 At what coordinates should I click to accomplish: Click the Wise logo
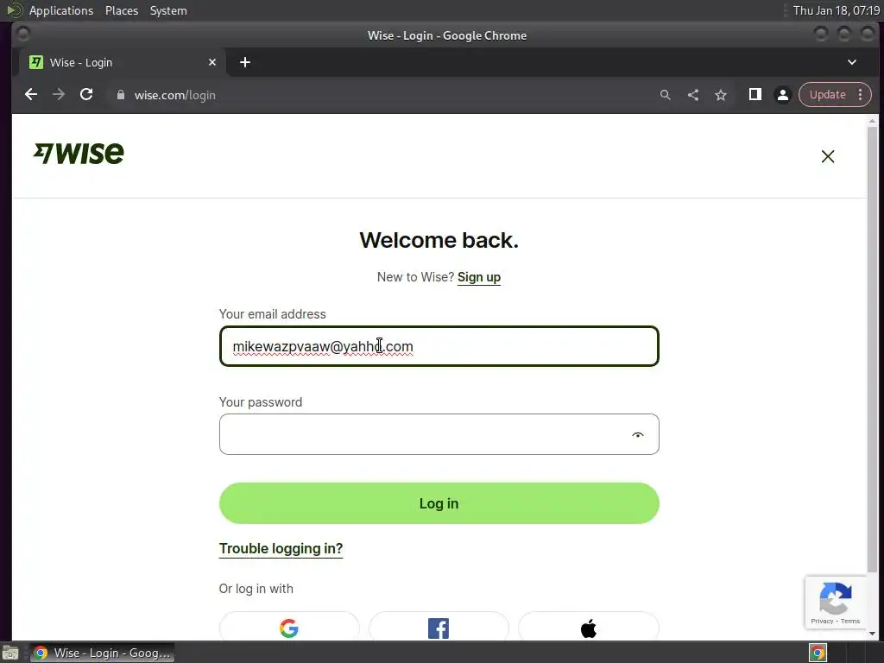[79, 154]
